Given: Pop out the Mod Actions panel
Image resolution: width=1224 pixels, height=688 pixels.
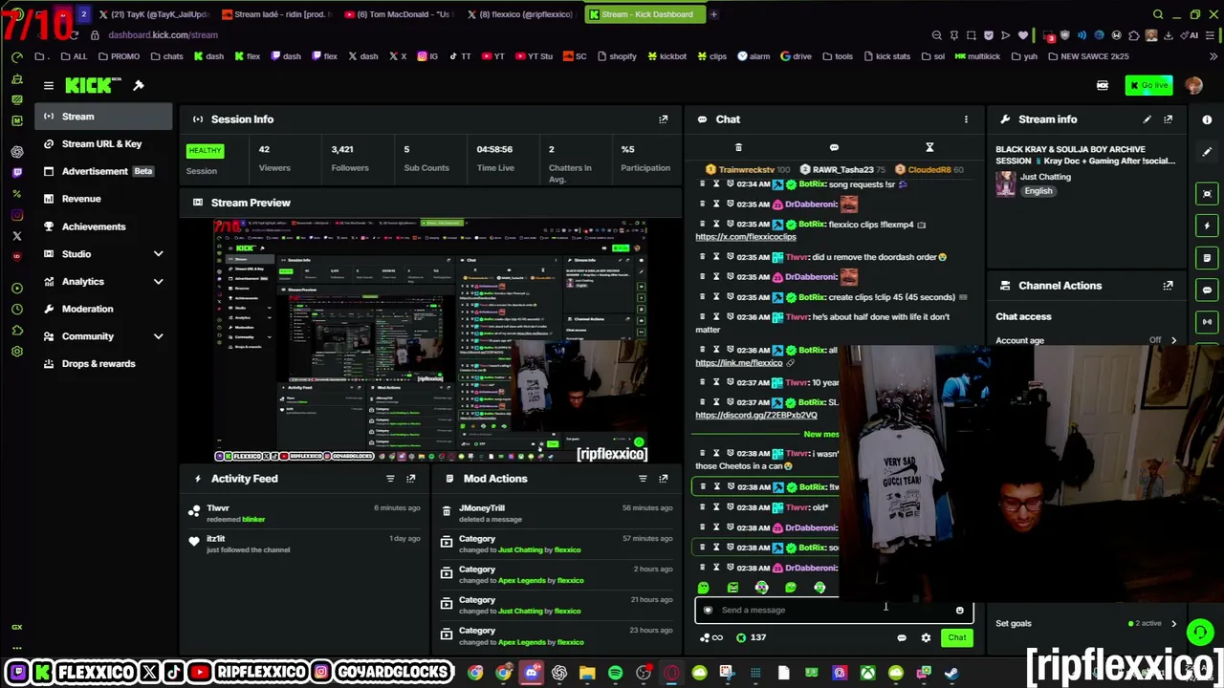Looking at the screenshot, I should [663, 479].
